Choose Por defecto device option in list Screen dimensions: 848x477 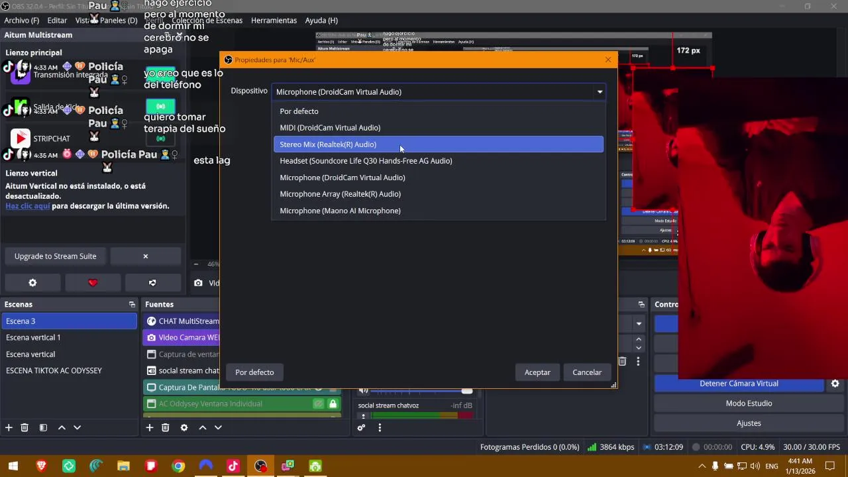439,111
